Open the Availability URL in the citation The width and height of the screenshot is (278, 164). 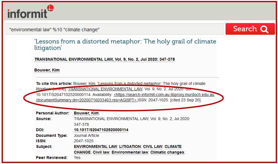(x=164, y=95)
